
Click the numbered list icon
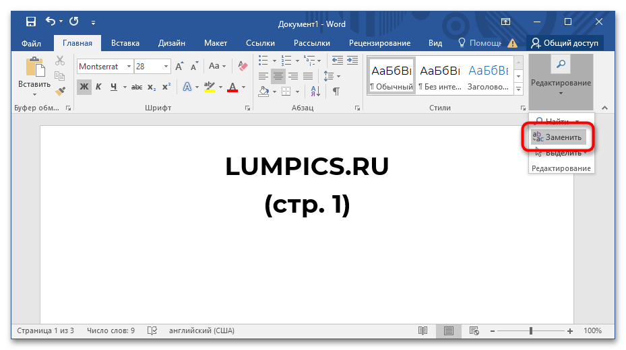coord(286,61)
